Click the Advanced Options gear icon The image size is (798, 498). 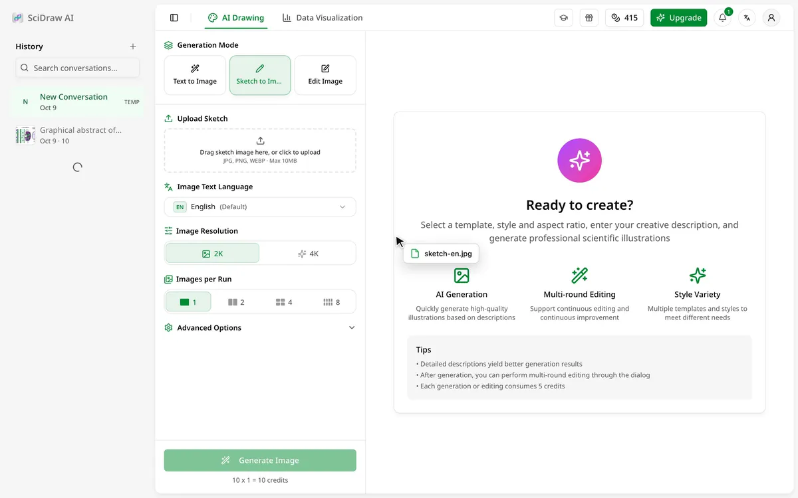coord(169,328)
